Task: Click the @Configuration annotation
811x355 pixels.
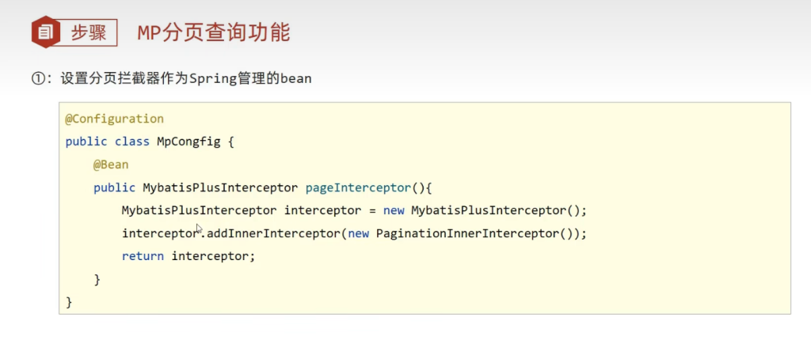Action: (x=114, y=119)
